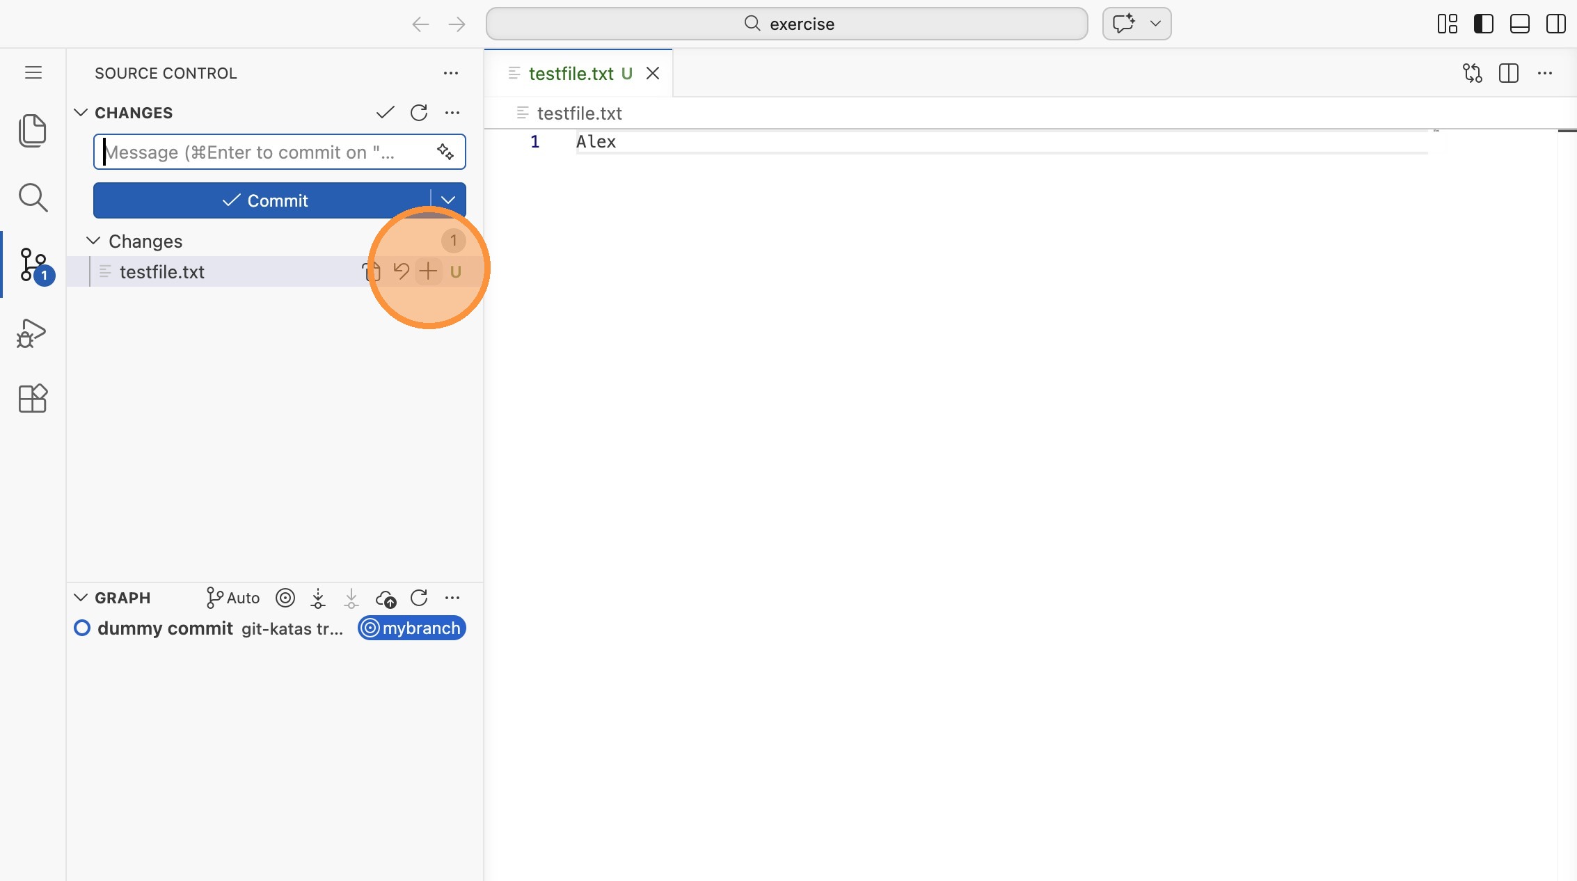
Task: Open the hamburger application menu
Action: [x=33, y=72]
